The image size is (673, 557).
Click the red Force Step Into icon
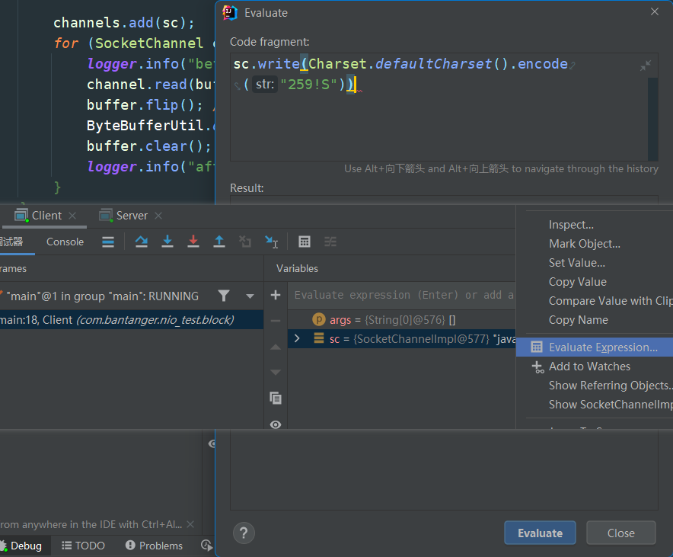(x=193, y=242)
